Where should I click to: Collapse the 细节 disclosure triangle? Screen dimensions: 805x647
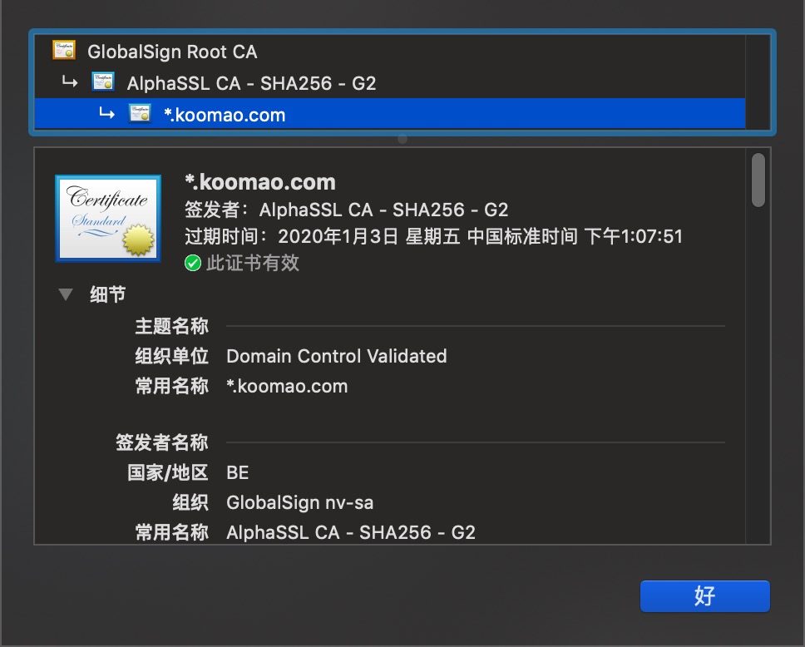coord(66,294)
